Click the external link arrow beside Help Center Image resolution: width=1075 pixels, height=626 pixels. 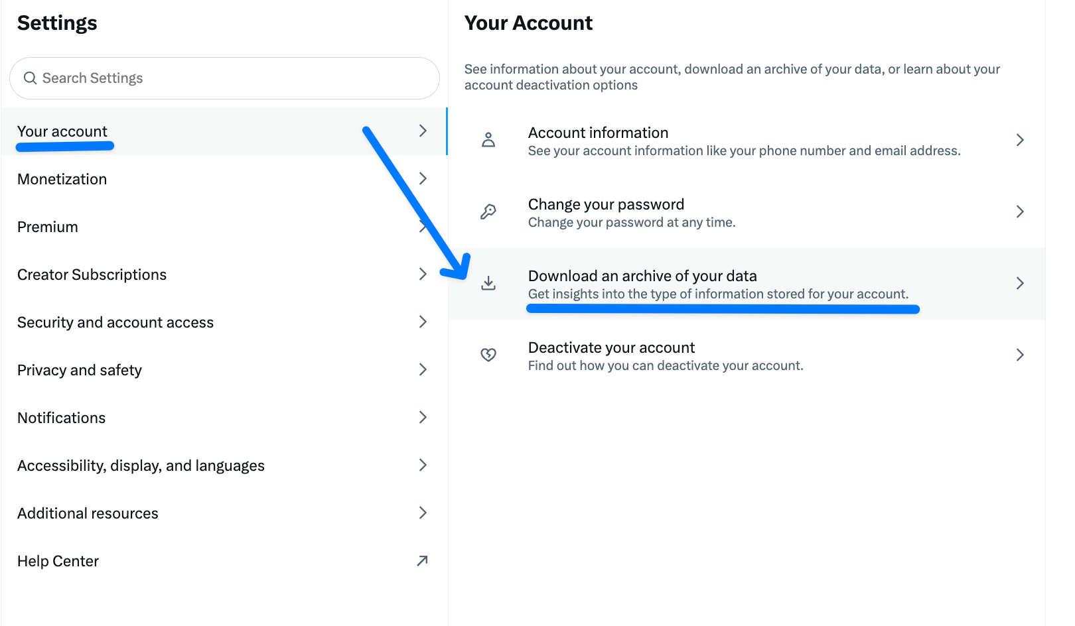422,560
